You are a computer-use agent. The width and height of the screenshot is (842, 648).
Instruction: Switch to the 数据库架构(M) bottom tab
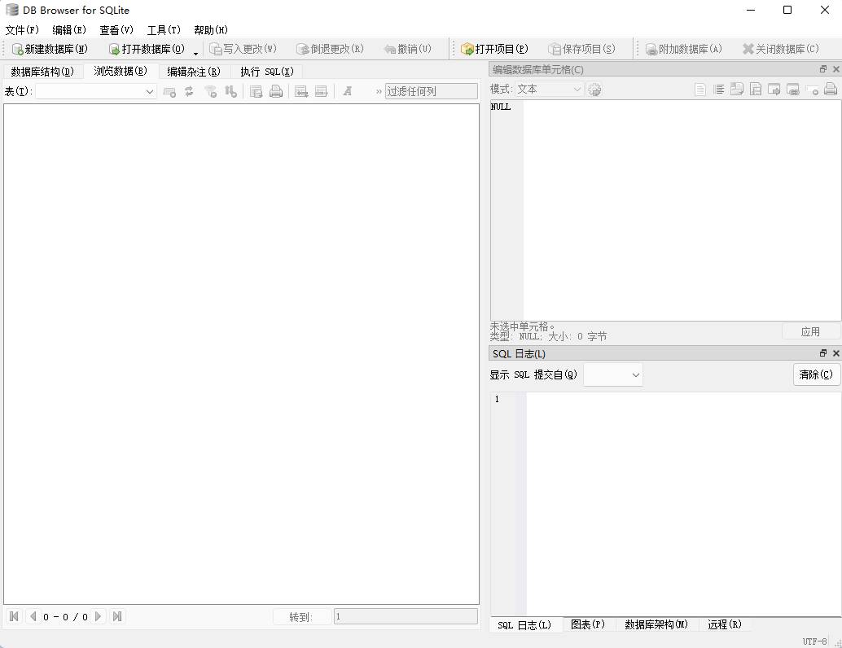point(656,624)
